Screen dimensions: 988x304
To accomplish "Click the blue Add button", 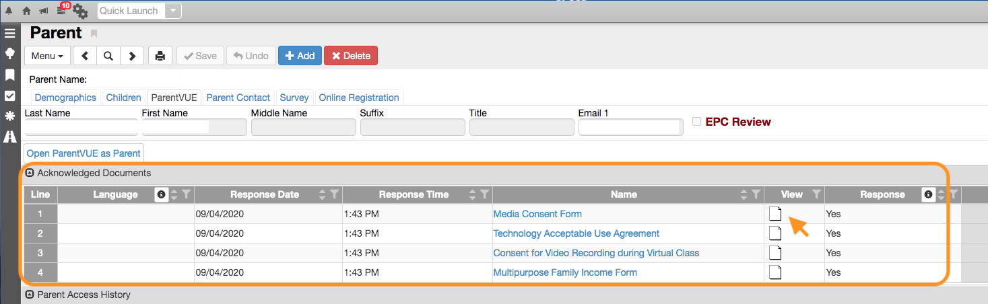I will click(x=300, y=56).
